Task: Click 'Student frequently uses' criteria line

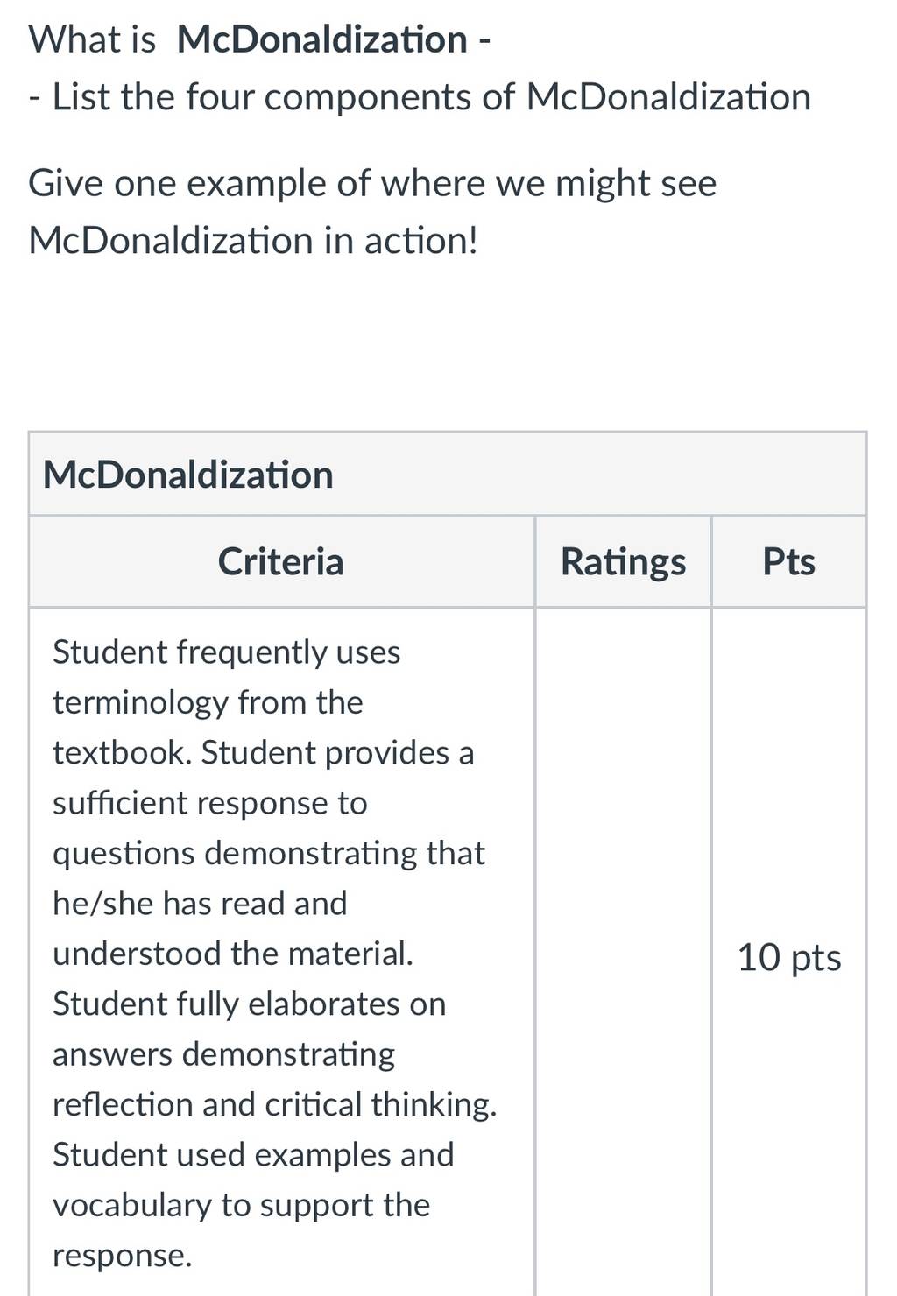Action: tap(226, 652)
